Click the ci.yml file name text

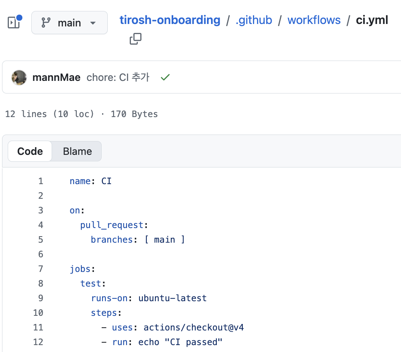[372, 20]
